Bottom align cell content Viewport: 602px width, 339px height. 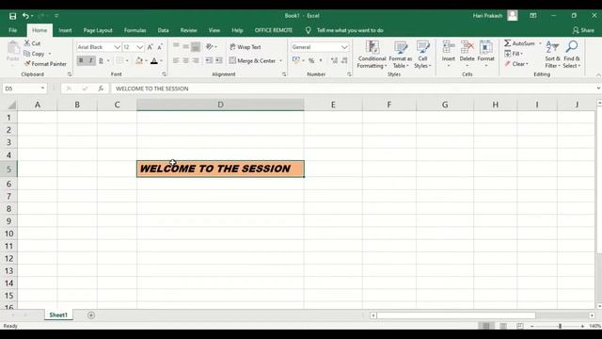tap(196, 46)
